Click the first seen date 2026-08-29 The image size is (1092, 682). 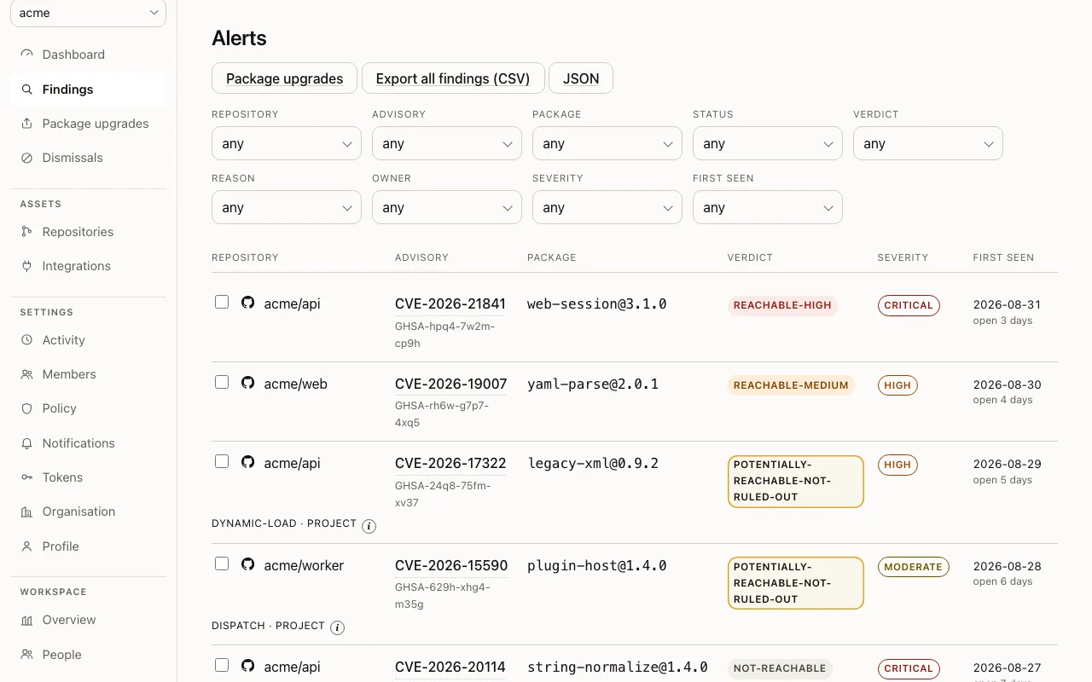point(1008,465)
